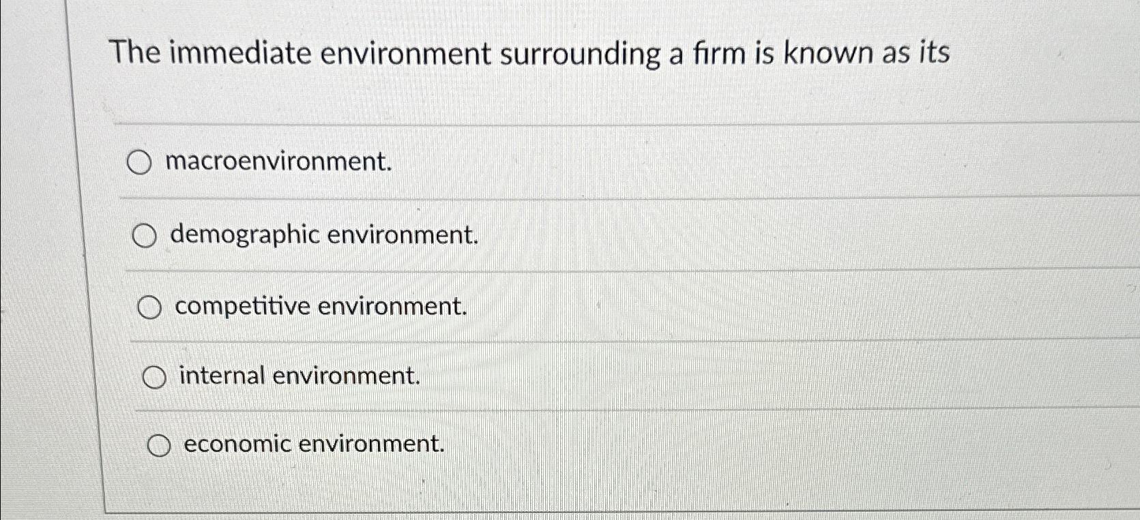The image size is (1140, 520).
Task: Select the economic environment radio button
Action: click(160, 444)
